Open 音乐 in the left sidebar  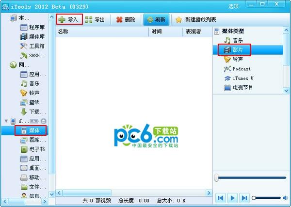tap(30, 83)
